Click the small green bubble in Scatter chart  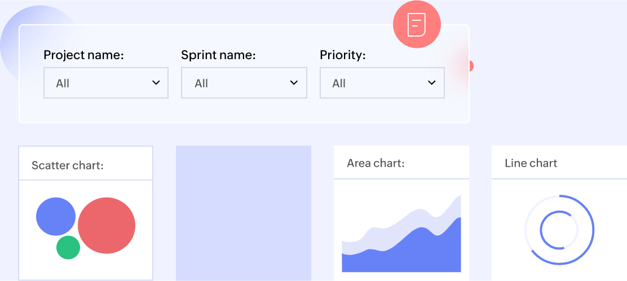pyautogui.click(x=68, y=248)
